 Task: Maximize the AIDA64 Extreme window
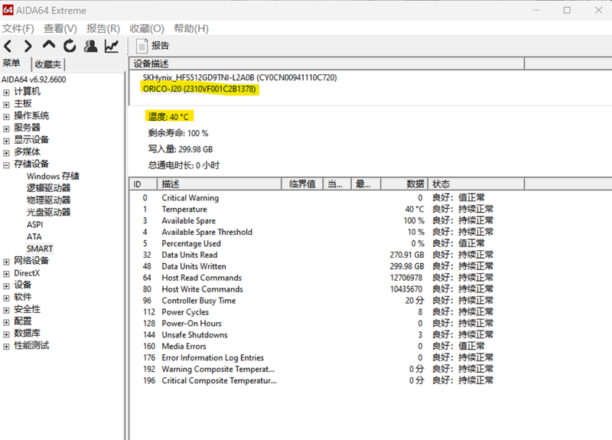567,10
